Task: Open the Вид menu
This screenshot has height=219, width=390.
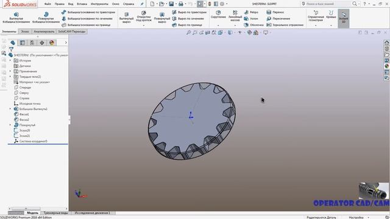Action: [71, 4]
